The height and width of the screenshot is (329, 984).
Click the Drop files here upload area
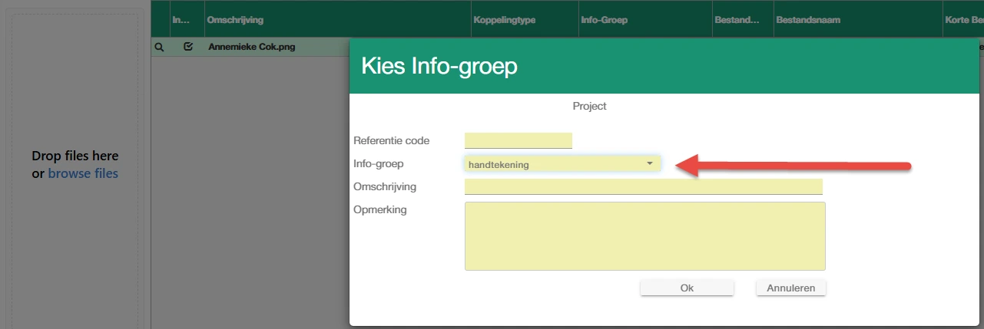pos(75,165)
